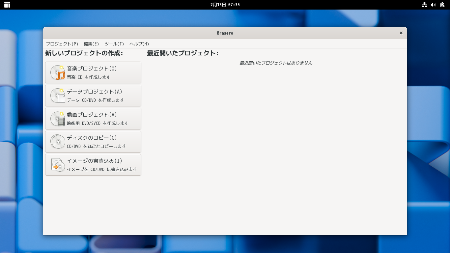Open the network status icon in system tray

424,5
